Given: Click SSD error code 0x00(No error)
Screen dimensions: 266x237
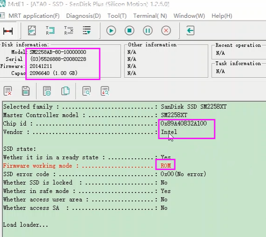Looking at the screenshot, I should (183, 174).
